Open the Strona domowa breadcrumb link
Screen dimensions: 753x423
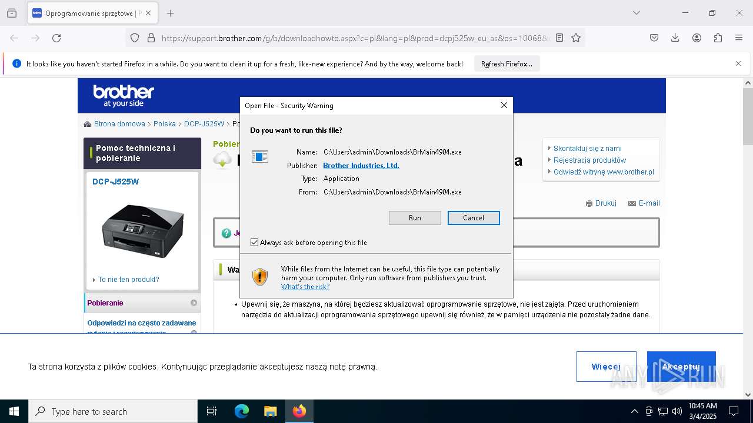click(119, 124)
